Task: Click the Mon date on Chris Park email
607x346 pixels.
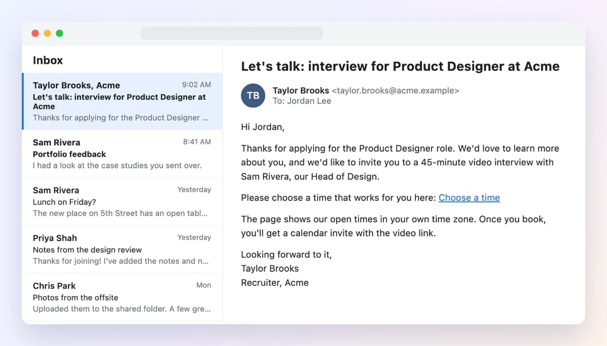Action: tap(203, 285)
